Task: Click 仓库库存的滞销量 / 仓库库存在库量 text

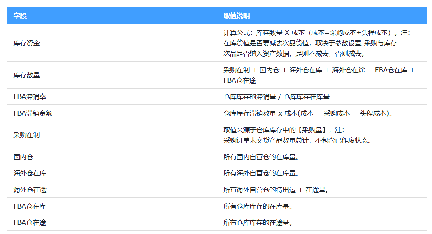Action: 276,97
